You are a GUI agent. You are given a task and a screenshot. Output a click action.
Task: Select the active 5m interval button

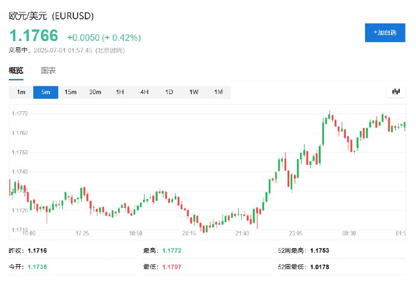(46, 92)
